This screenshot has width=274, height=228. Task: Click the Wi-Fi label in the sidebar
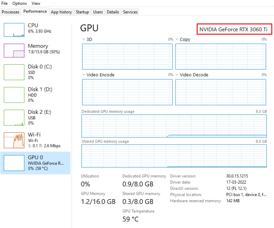pos(34,135)
